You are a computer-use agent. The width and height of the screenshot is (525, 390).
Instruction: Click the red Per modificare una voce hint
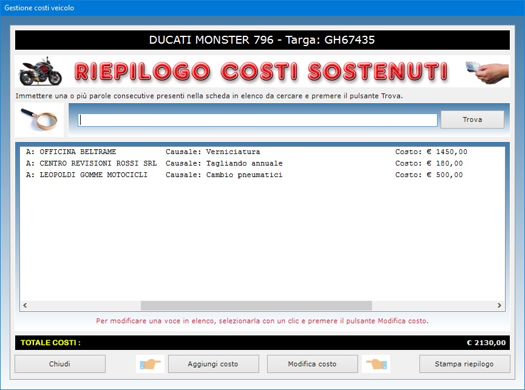coord(262,321)
